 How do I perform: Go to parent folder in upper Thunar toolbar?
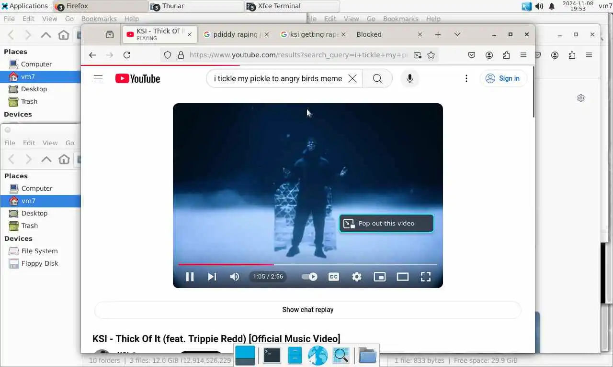[x=46, y=35]
